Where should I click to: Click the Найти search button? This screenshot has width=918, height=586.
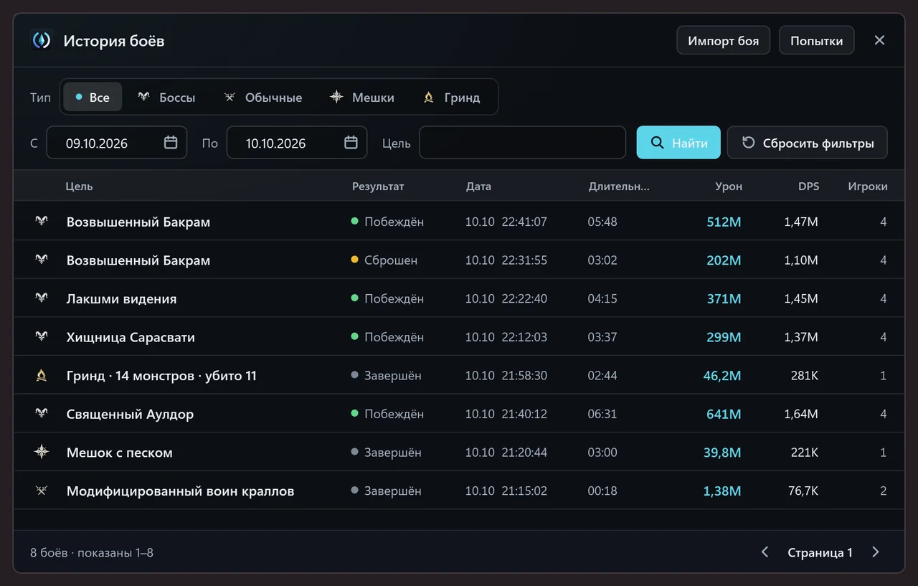tap(678, 143)
